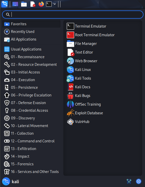Open VulnHub entry
The height and width of the screenshot is (187, 145).
78,122
